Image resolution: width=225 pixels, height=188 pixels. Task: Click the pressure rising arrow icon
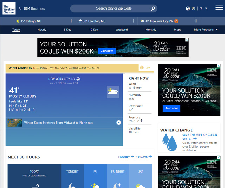tap(141, 121)
